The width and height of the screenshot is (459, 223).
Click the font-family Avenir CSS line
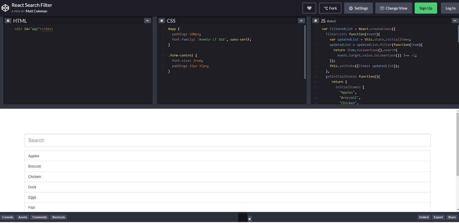pyautogui.click(x=212, y=40)
